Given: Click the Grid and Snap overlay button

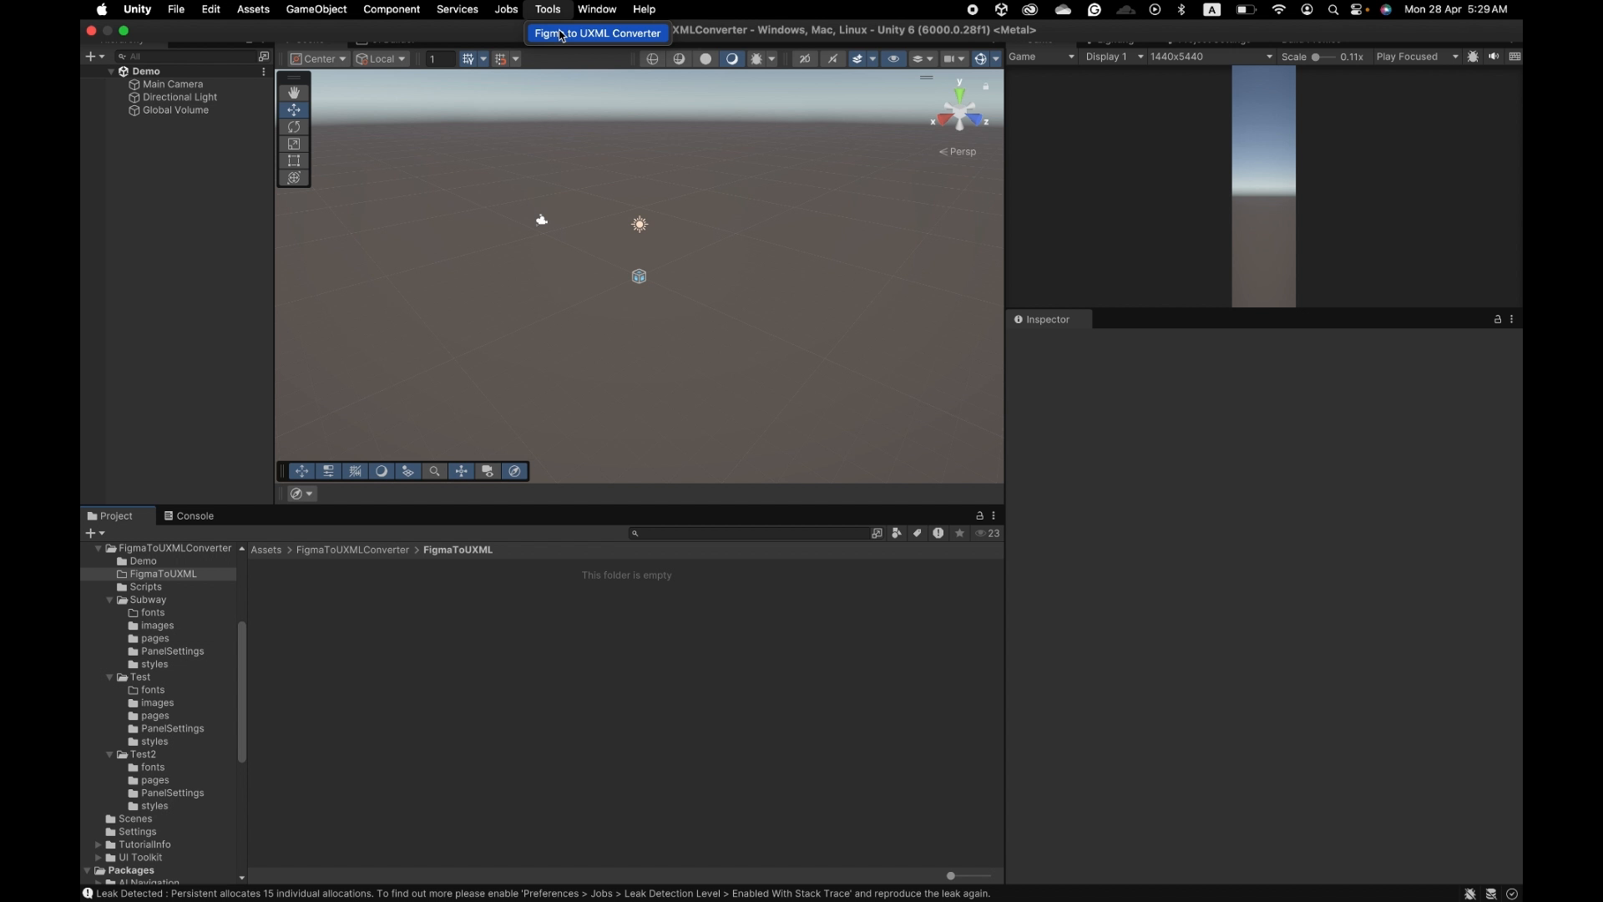Looking at the screenshot, I should 355,471.
